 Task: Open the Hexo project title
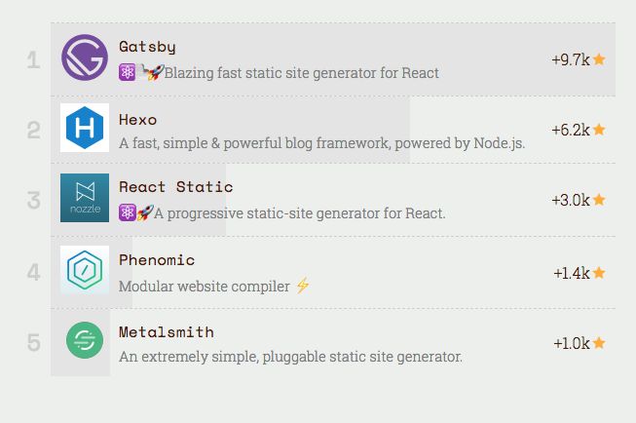[x=137, y=120]
